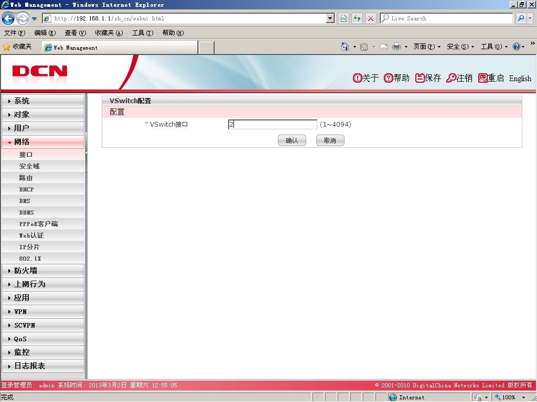Open the search provider dropdown arrow
The image size is (537, 402).
coord(530,18)
